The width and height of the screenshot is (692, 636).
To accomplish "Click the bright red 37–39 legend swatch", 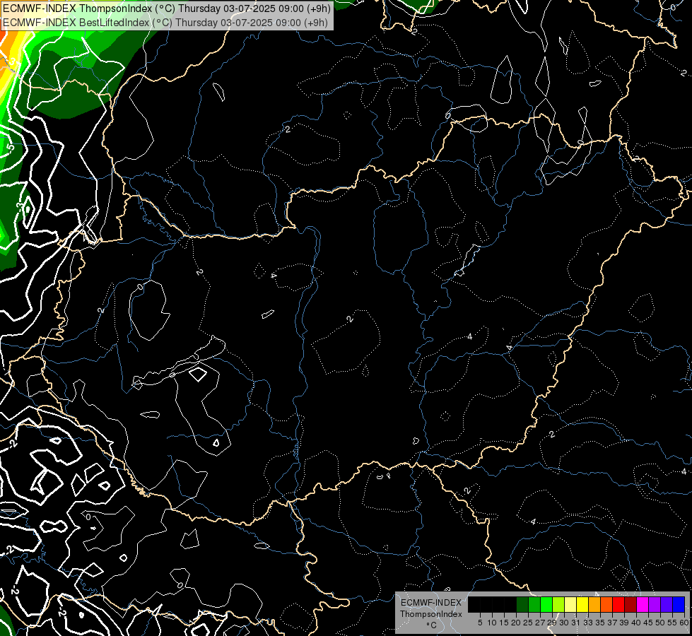I will point(618,604).
